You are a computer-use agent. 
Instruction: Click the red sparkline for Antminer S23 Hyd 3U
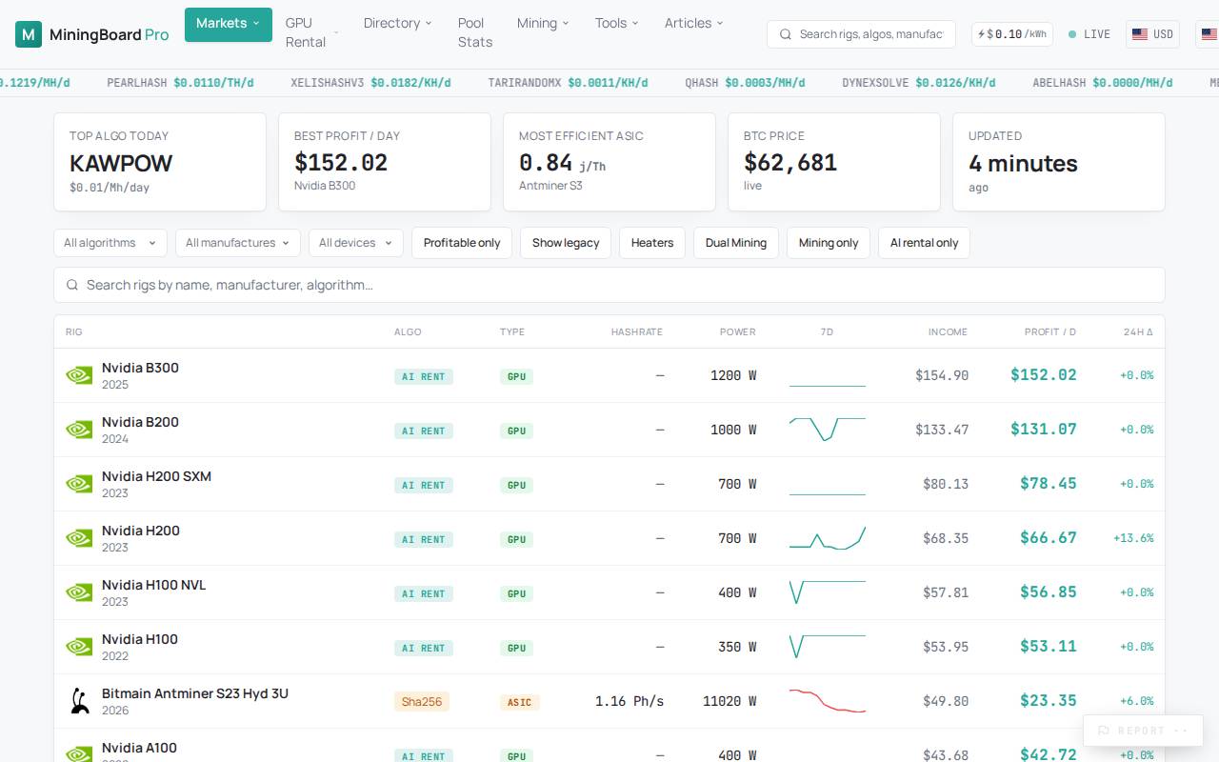(828, 701)
